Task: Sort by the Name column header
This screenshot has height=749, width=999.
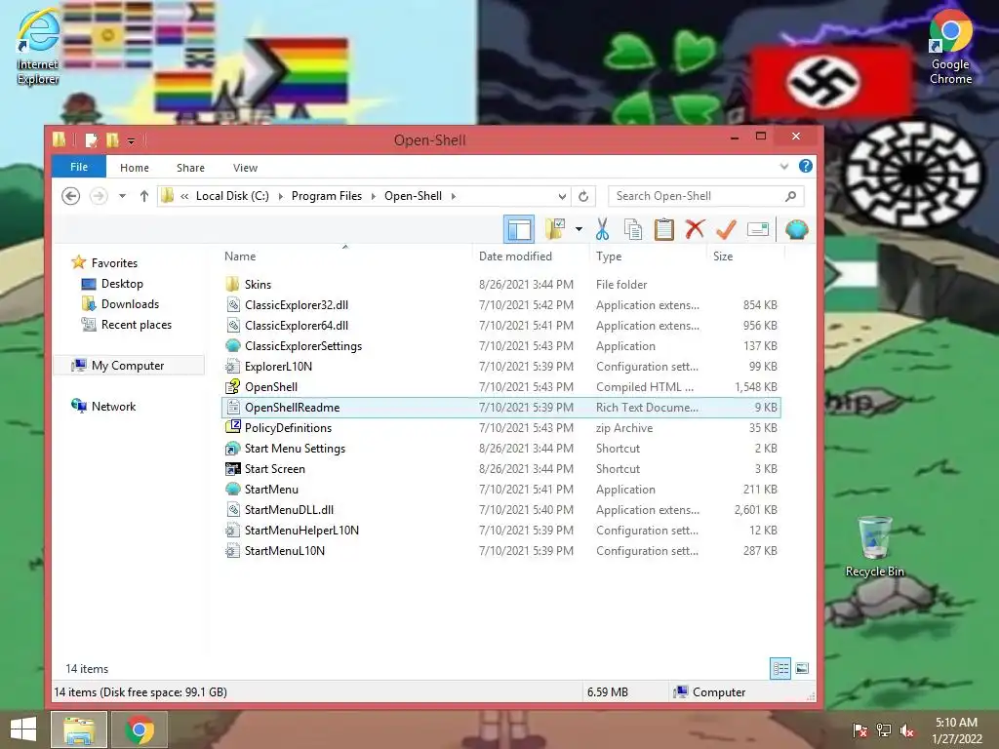Action: [240, 256]
